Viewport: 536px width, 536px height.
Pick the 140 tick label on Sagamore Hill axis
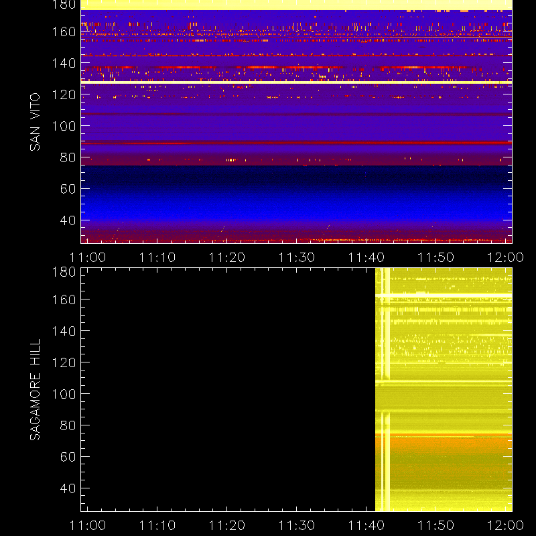pos(64,331)
